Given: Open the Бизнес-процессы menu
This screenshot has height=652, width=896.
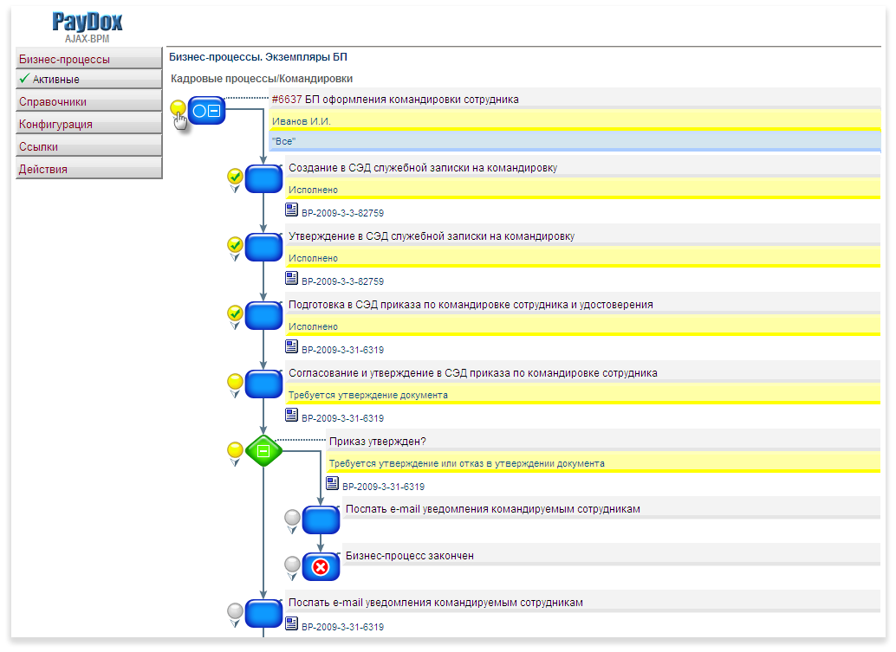Looking at the screenshot, I should [89, 59].
